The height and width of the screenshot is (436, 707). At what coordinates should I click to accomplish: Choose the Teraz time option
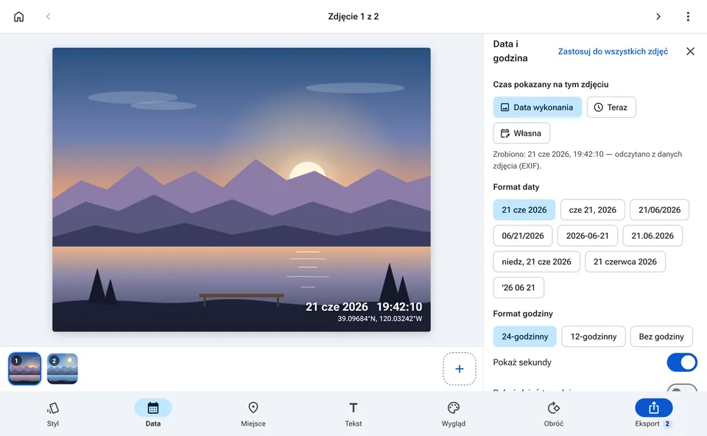pos(611,108)
